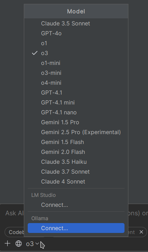Click the plus icon to add attachment
The width and height of the screenshot is (148, 252).
(x=7, y=244)
